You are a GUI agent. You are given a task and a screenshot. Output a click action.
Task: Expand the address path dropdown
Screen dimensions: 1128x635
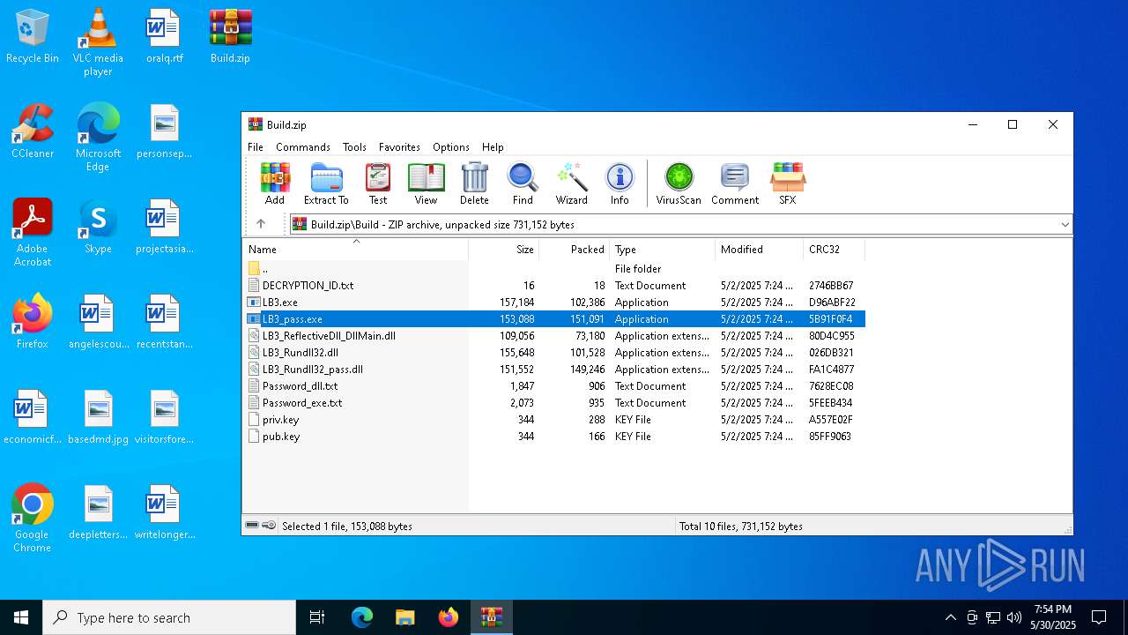pos(1065,224)
